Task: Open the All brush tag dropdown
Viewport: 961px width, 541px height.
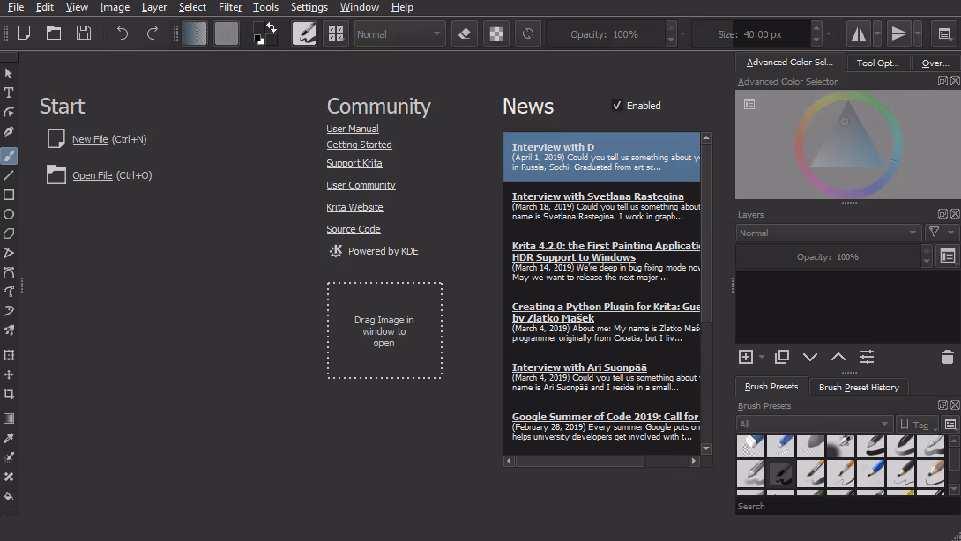Action: 814,424
